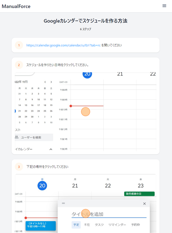Click the タイトルを追加 title field
The height and width of the screenshot is (233, 172).
click(109, 214)
